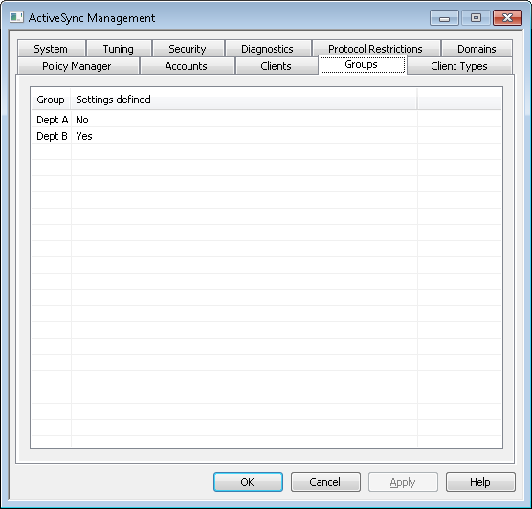532x509 pixels.
Task: Switch to the System tab
Action: [52, 49]
